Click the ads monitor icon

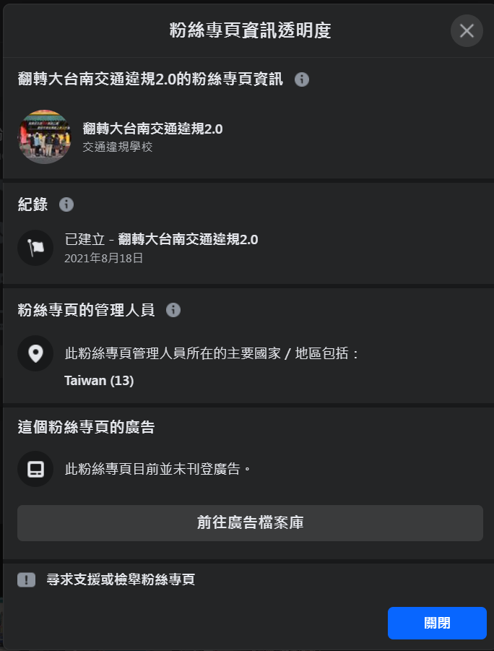(x=35, y=469)
